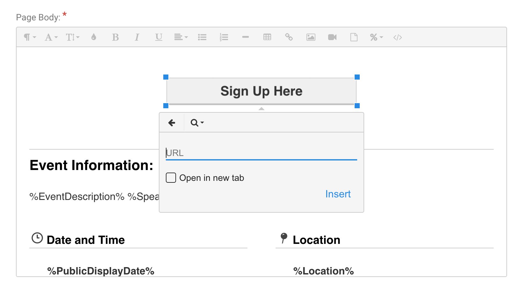Click the URL input field

point(261,153)
